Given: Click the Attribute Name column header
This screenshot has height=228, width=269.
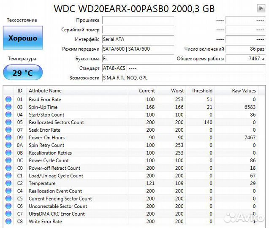Looking at the screenshot, I should (x=45, y=90).
